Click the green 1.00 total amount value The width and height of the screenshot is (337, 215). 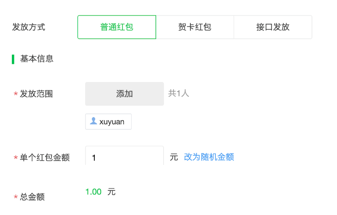[93, 192]
